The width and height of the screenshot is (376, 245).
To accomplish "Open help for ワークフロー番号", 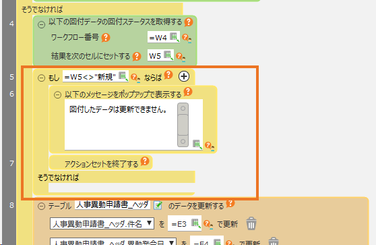I will [106, 38].
